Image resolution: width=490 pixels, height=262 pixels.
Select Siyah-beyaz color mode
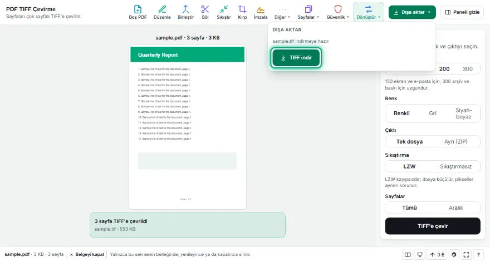point(463,113)
